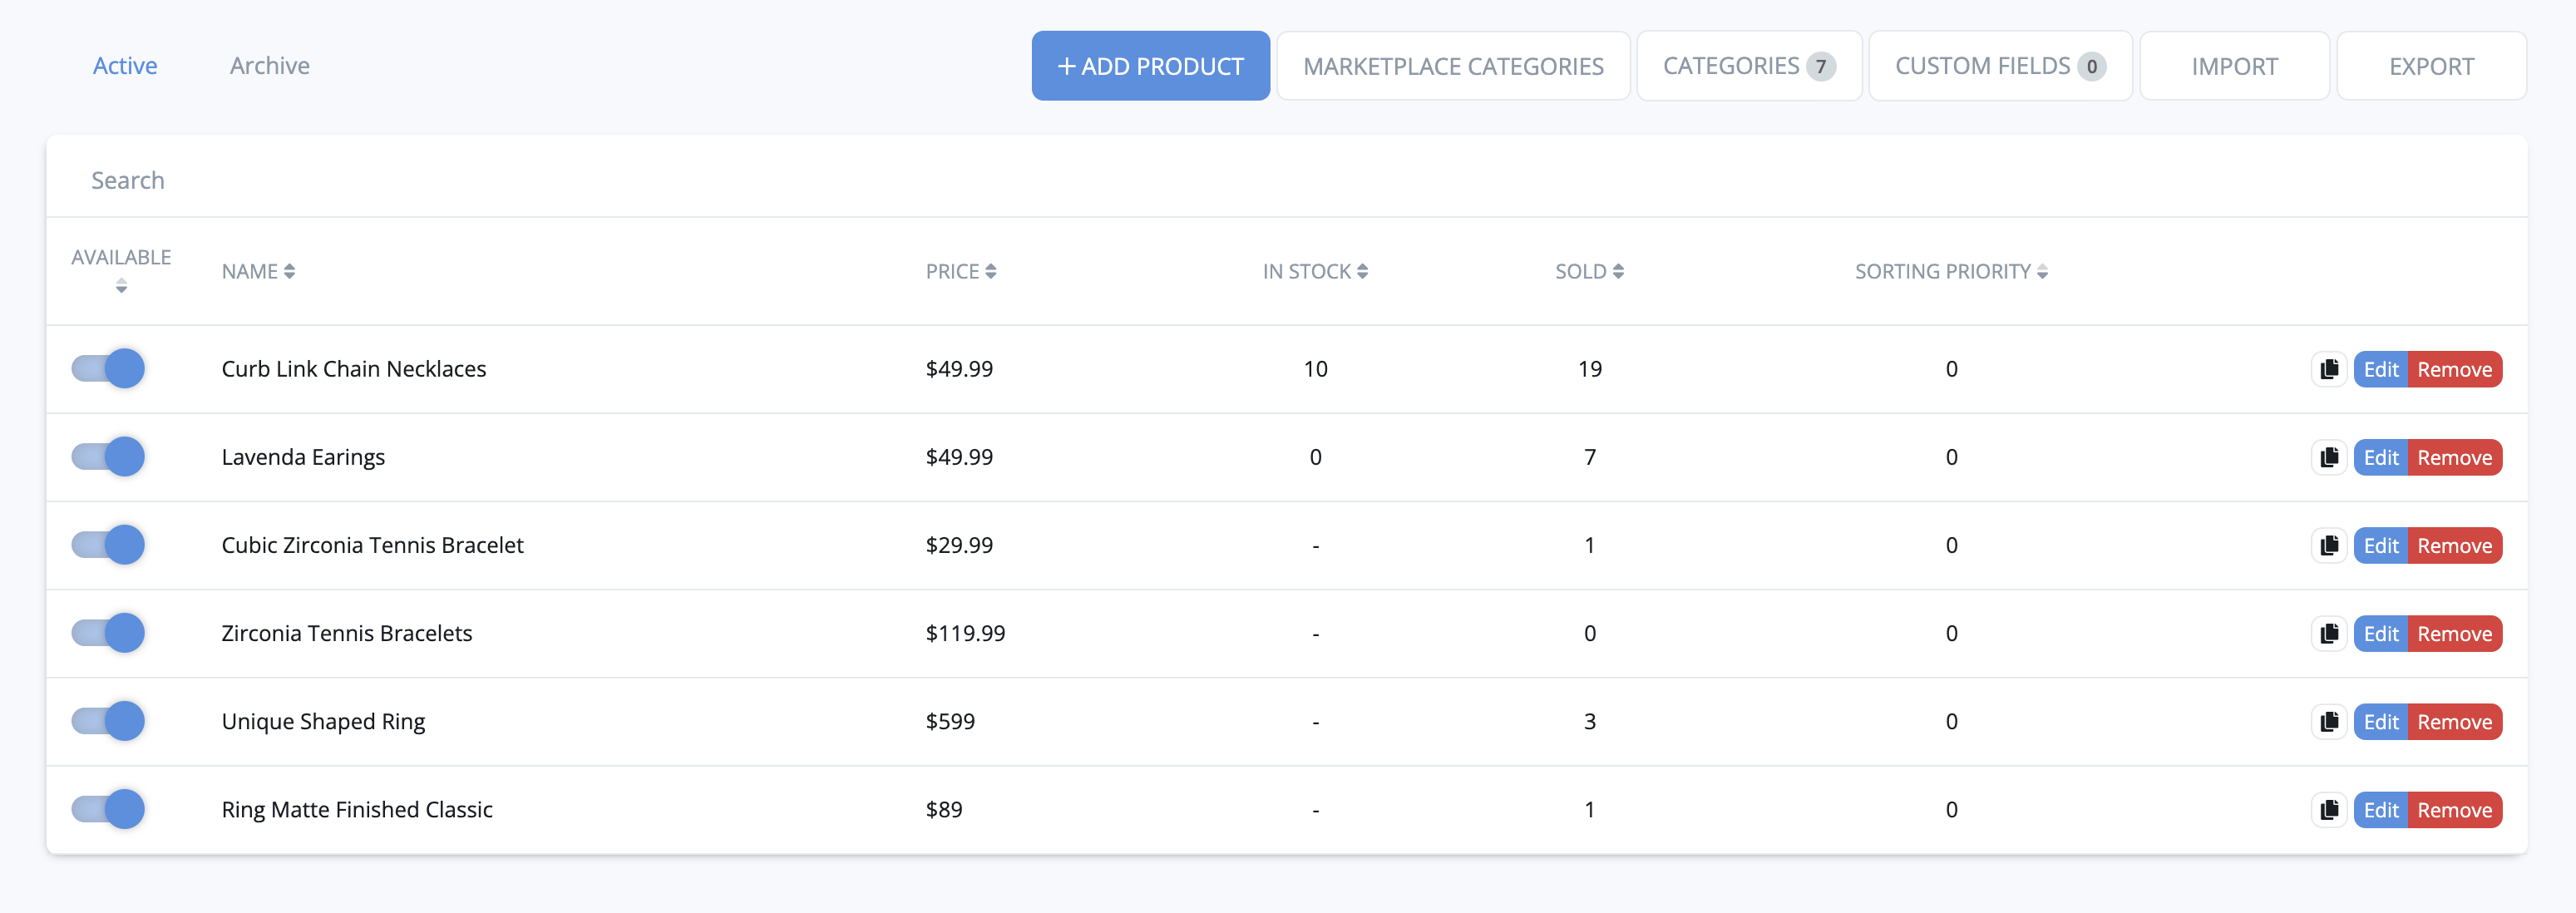Viewport: 2576px width, 913px height.
Task: Switch off Unique Shaped Ring availability
Action: pos(108,721)
